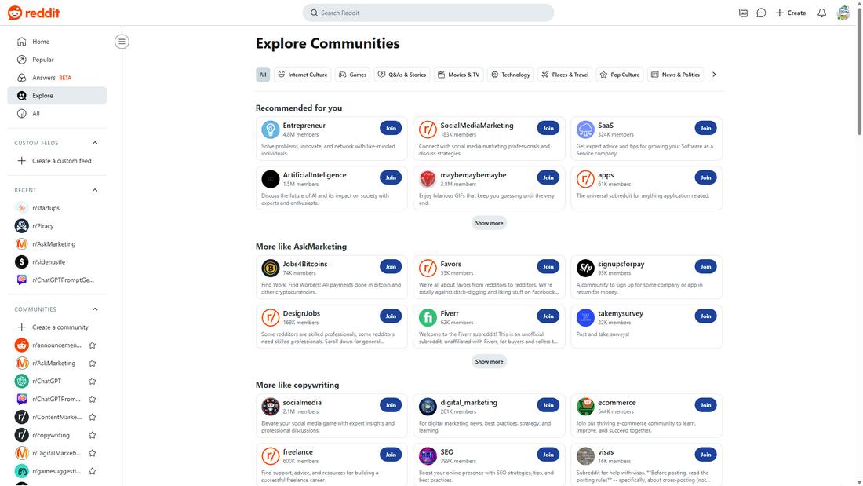Collapse the Custom Feeds section
Viewport: 863px width, 486px height.
point(95,143)
